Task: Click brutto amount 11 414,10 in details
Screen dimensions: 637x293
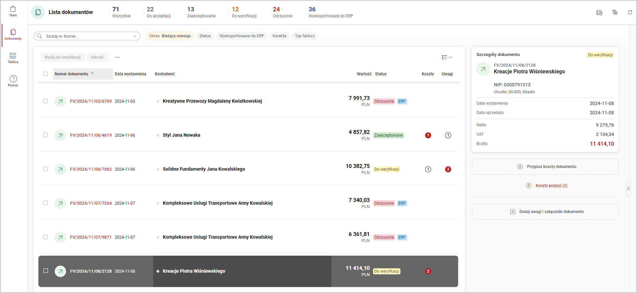Action: pyautogui.click(x=602, y=144)
